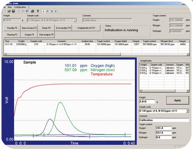This screenshot has width=193, height=152.
Task: Click the open folder toolbar icon
Action: click(9, 11)
